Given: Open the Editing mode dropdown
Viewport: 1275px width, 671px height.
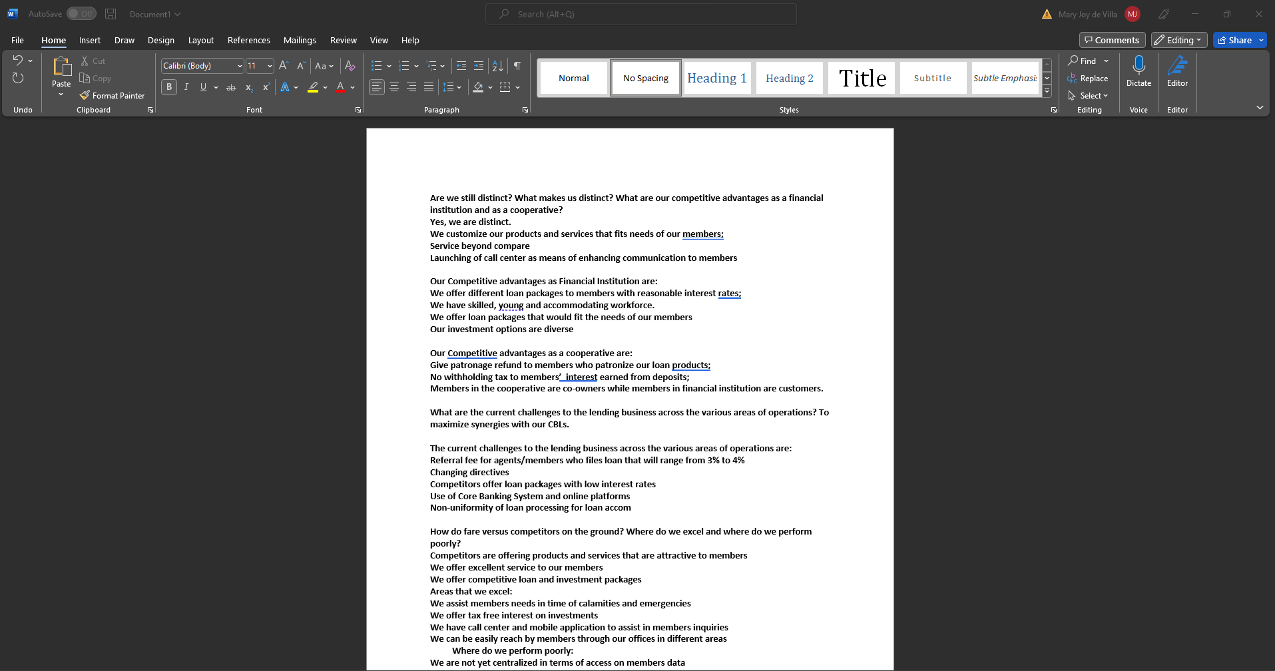Looking at the screenshot, I should coord(1179,40).
